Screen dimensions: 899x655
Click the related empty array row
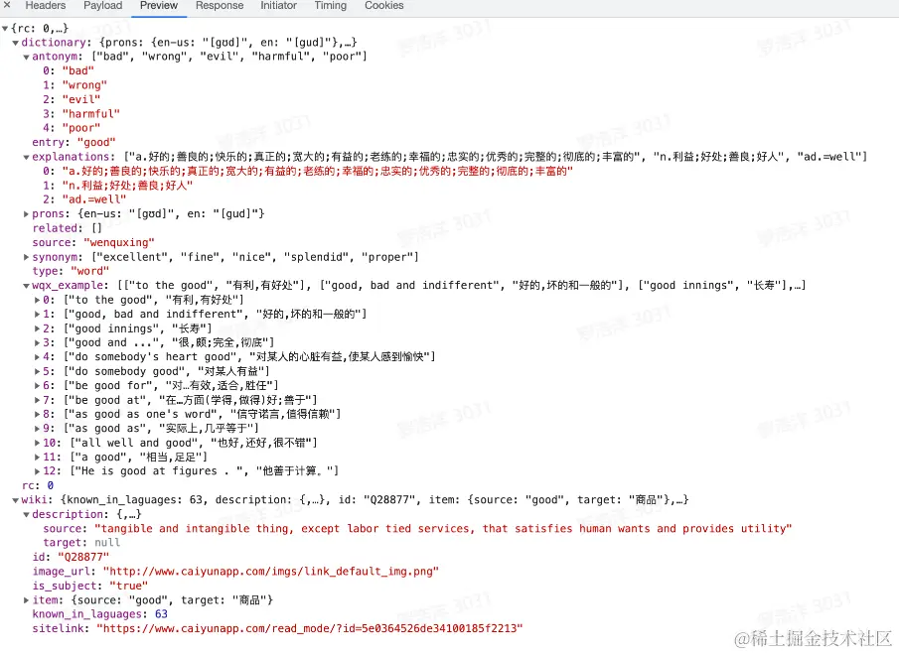point(67,228)
